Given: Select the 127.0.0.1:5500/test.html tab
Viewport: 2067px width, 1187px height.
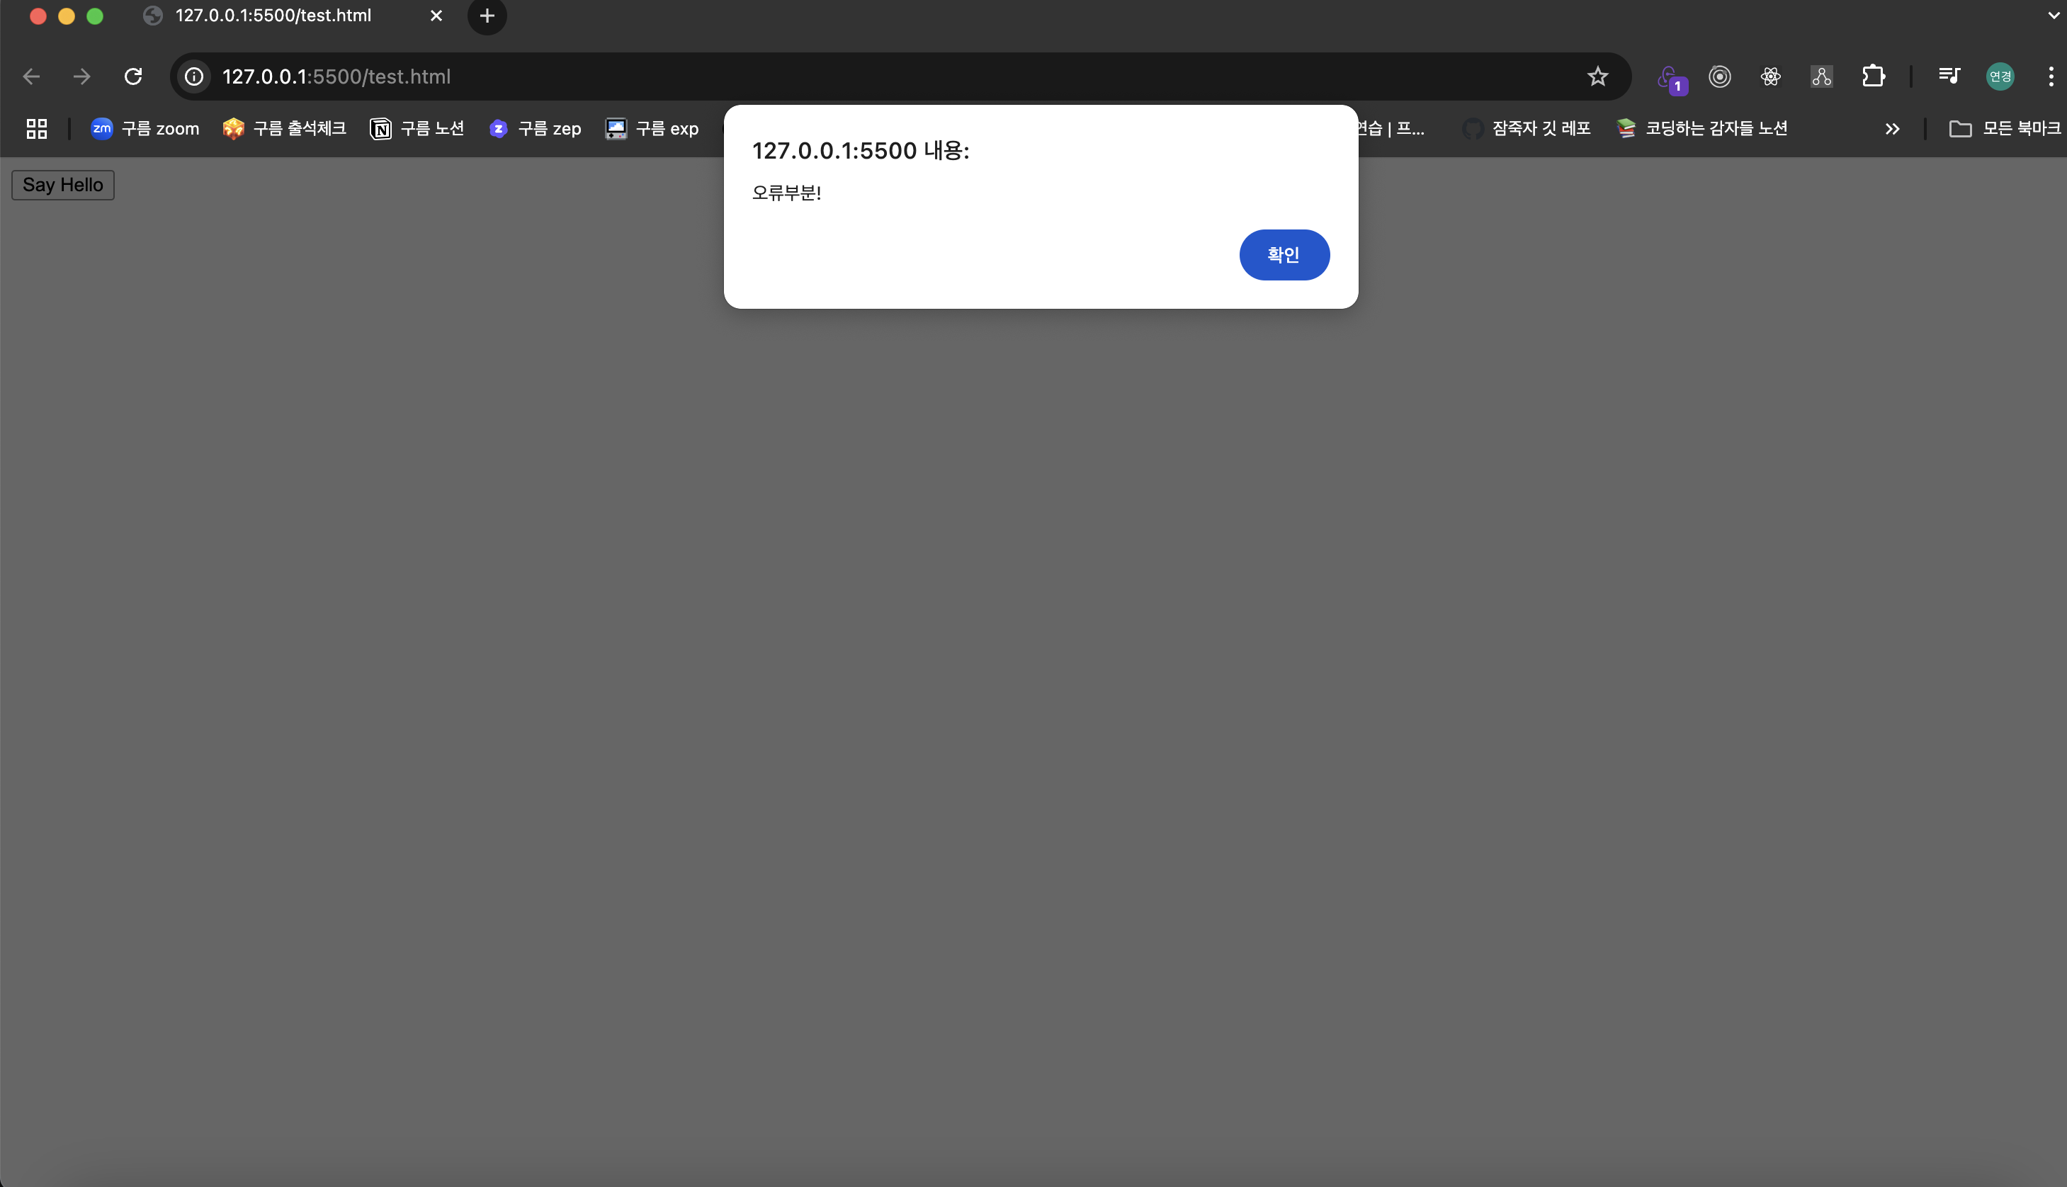Looking at the screenshot, I should click(273, 16).
